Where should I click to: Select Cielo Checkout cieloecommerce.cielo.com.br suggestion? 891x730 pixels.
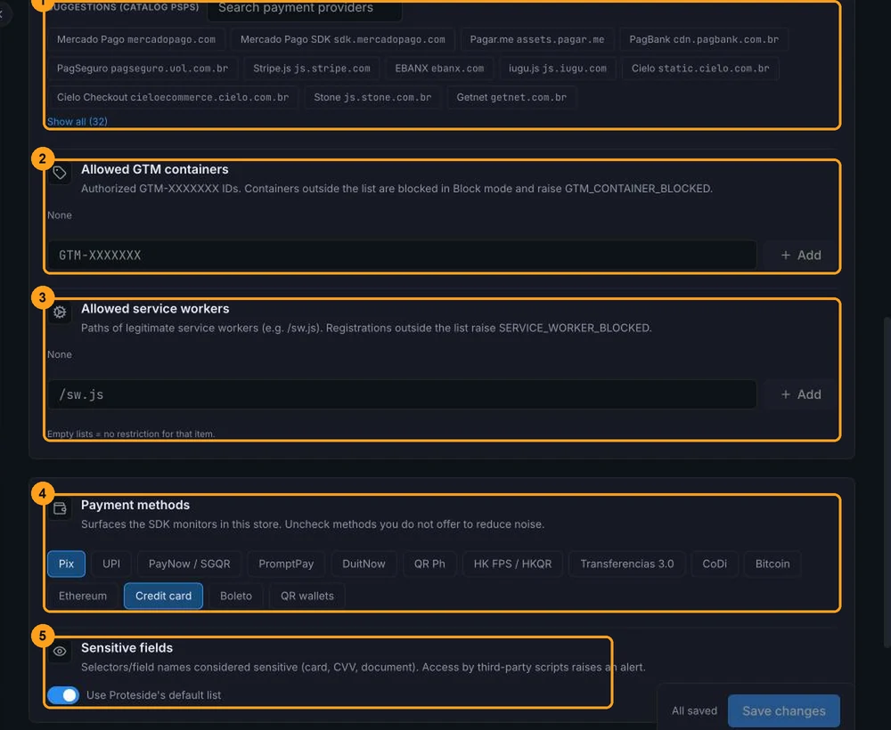point(173,97)
